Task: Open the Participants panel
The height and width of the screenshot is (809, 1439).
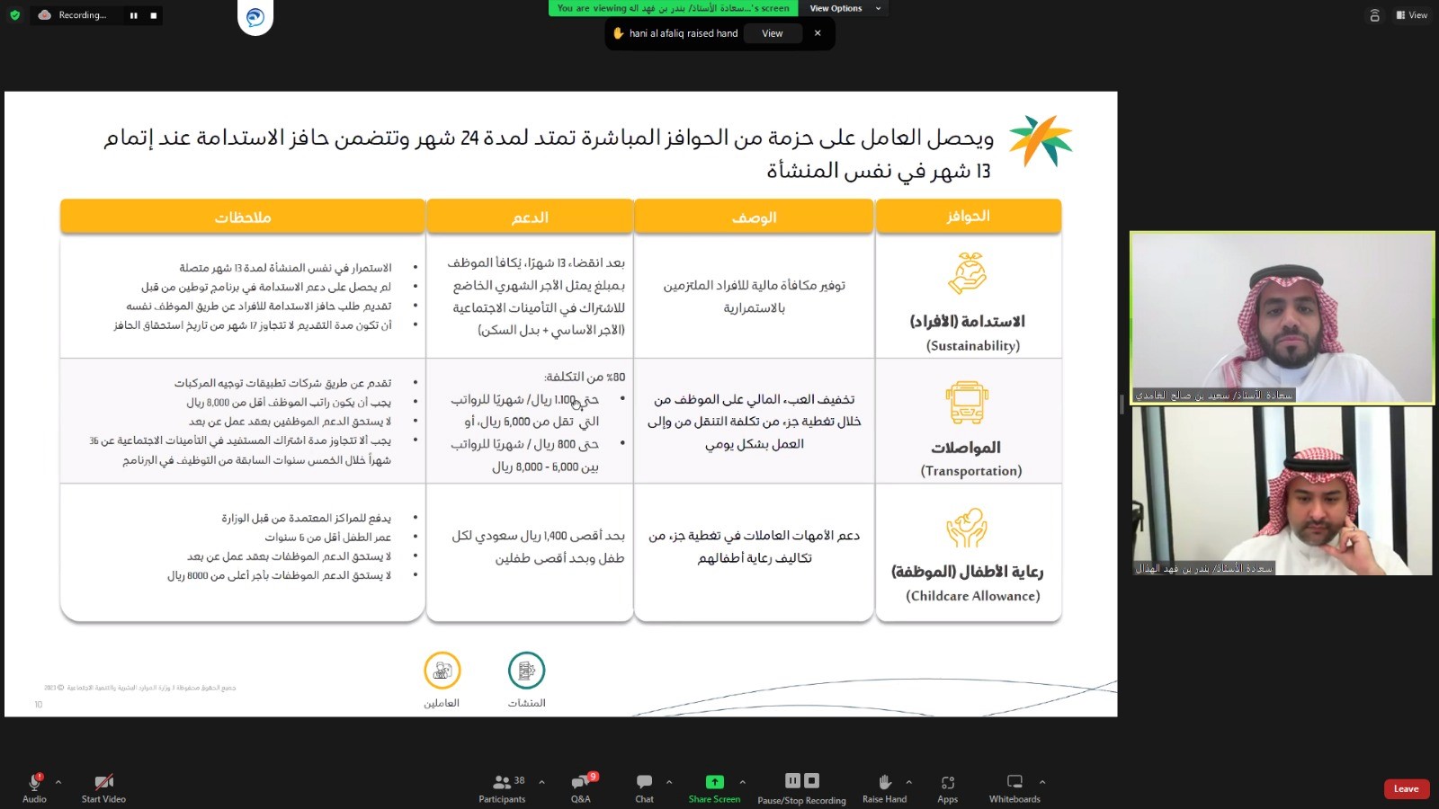Action: (x=502, y=787)
